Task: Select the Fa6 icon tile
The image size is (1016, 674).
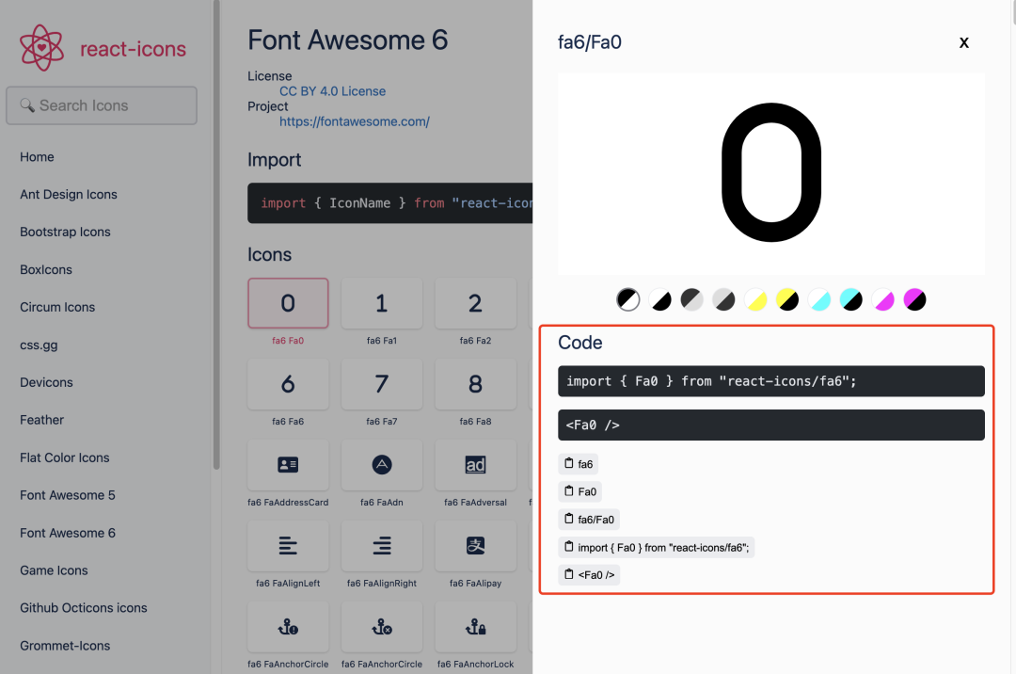Action: pos(288,384)
